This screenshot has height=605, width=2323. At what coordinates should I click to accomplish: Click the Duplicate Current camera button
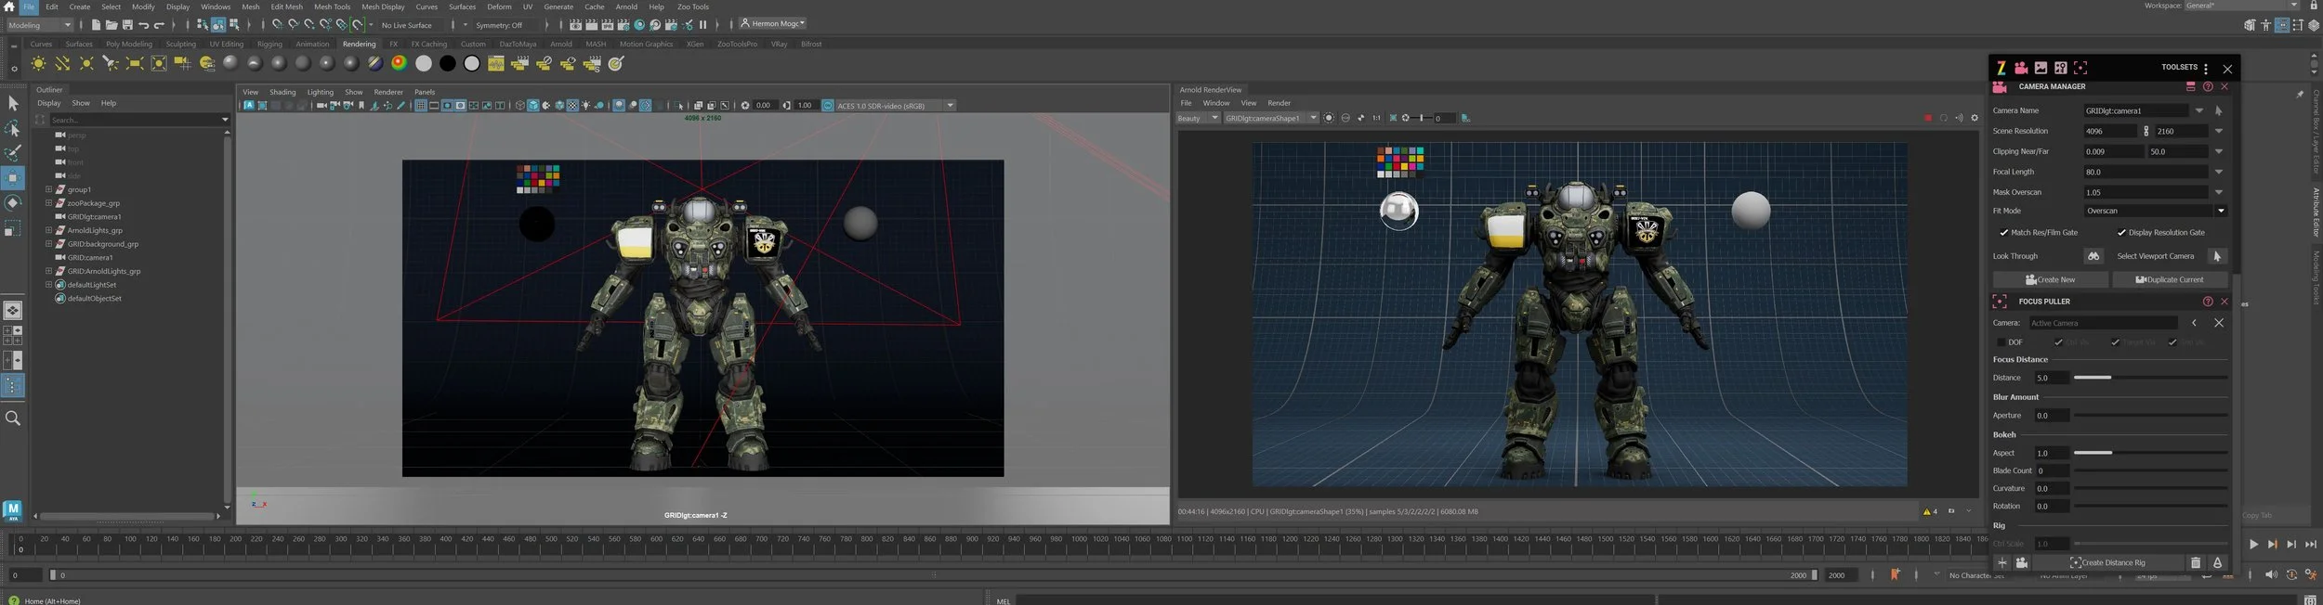coord(2171,279)
